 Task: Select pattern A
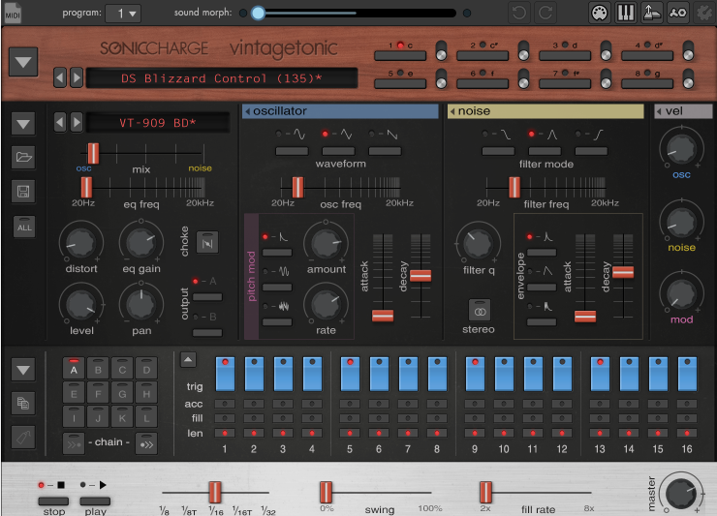coord(74,369)
